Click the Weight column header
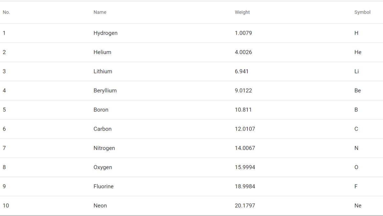The image size is (383, 216). point(242,12)
